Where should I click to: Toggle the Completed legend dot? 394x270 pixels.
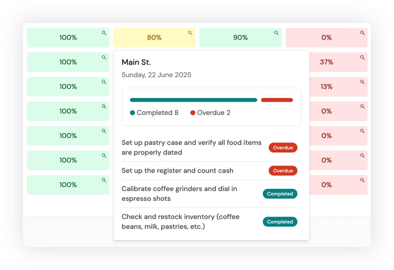point(133,113)
